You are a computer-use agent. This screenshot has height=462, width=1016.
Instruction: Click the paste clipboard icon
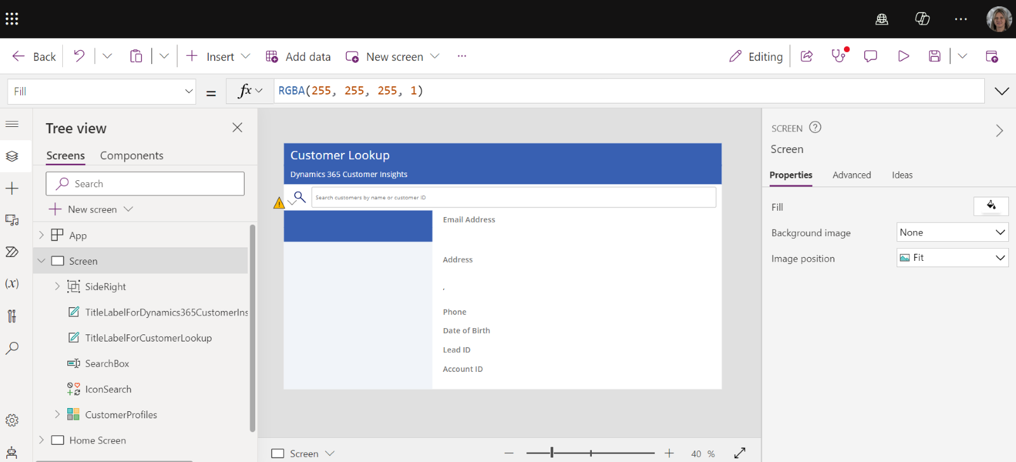click(136, 56)
